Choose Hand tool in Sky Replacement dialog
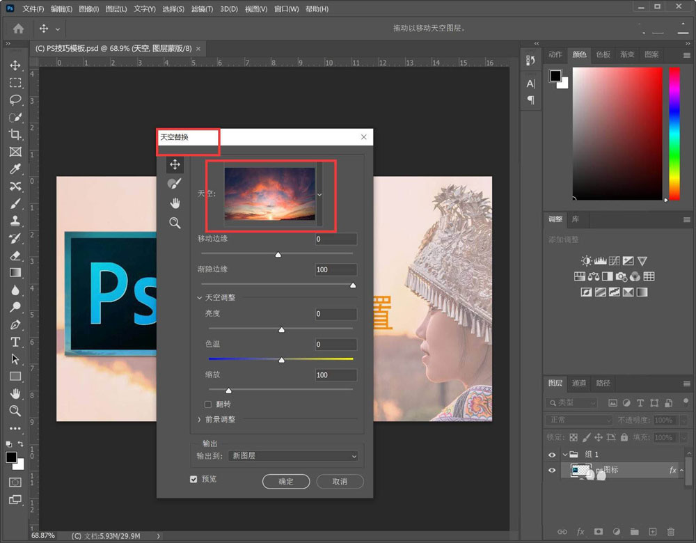Screen dimensions: 696x543 [175, 203]
